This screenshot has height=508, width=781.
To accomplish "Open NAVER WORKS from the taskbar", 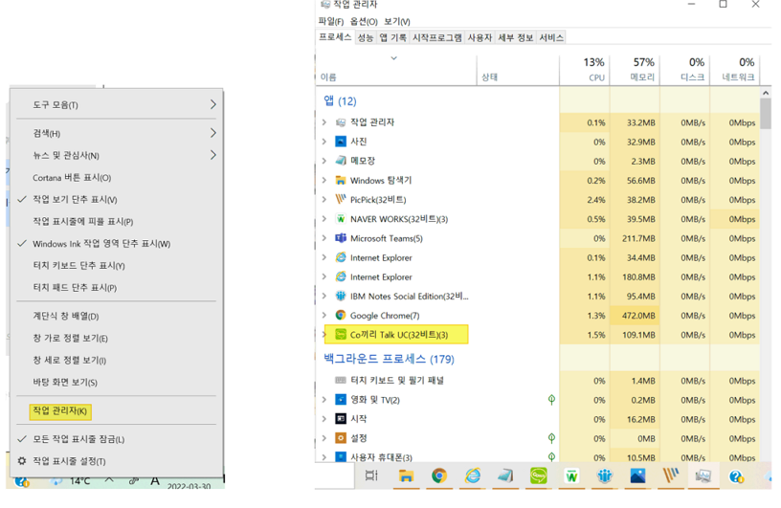I will pyautogui.click(x=571, y=476).
